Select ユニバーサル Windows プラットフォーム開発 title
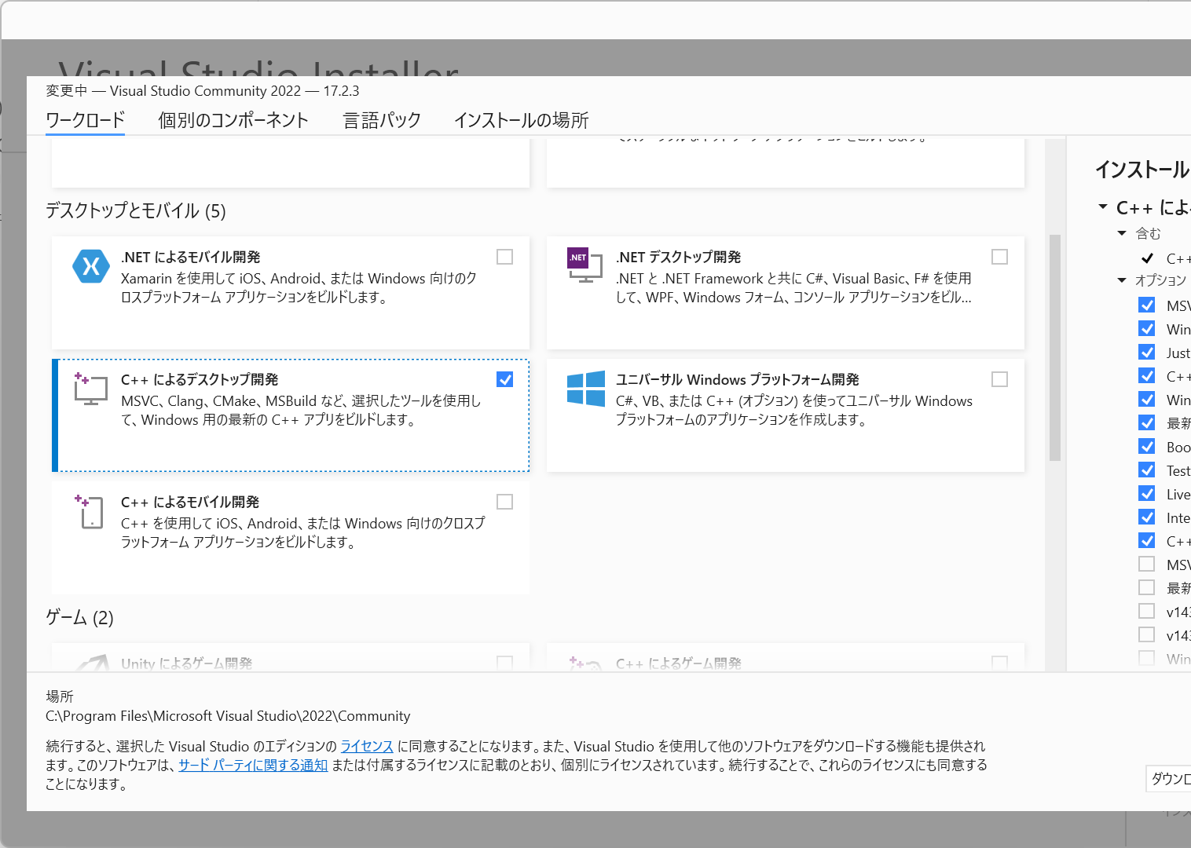 738,379
